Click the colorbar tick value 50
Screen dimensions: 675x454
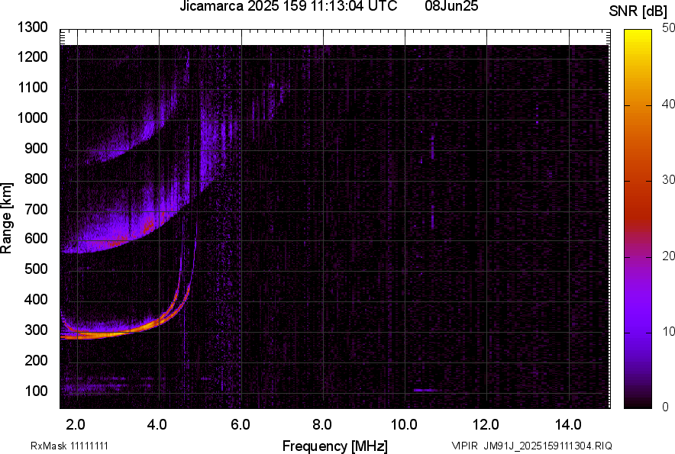668,28
